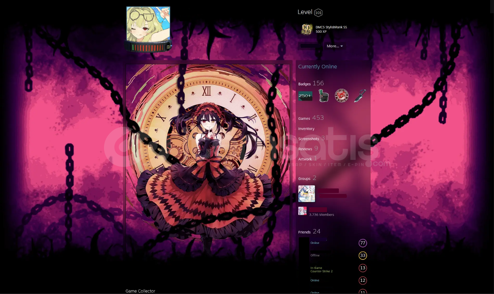This screenshot has height=294, width=494.
Task: Click the 250+ games badge icon
Action: point(305,96)
